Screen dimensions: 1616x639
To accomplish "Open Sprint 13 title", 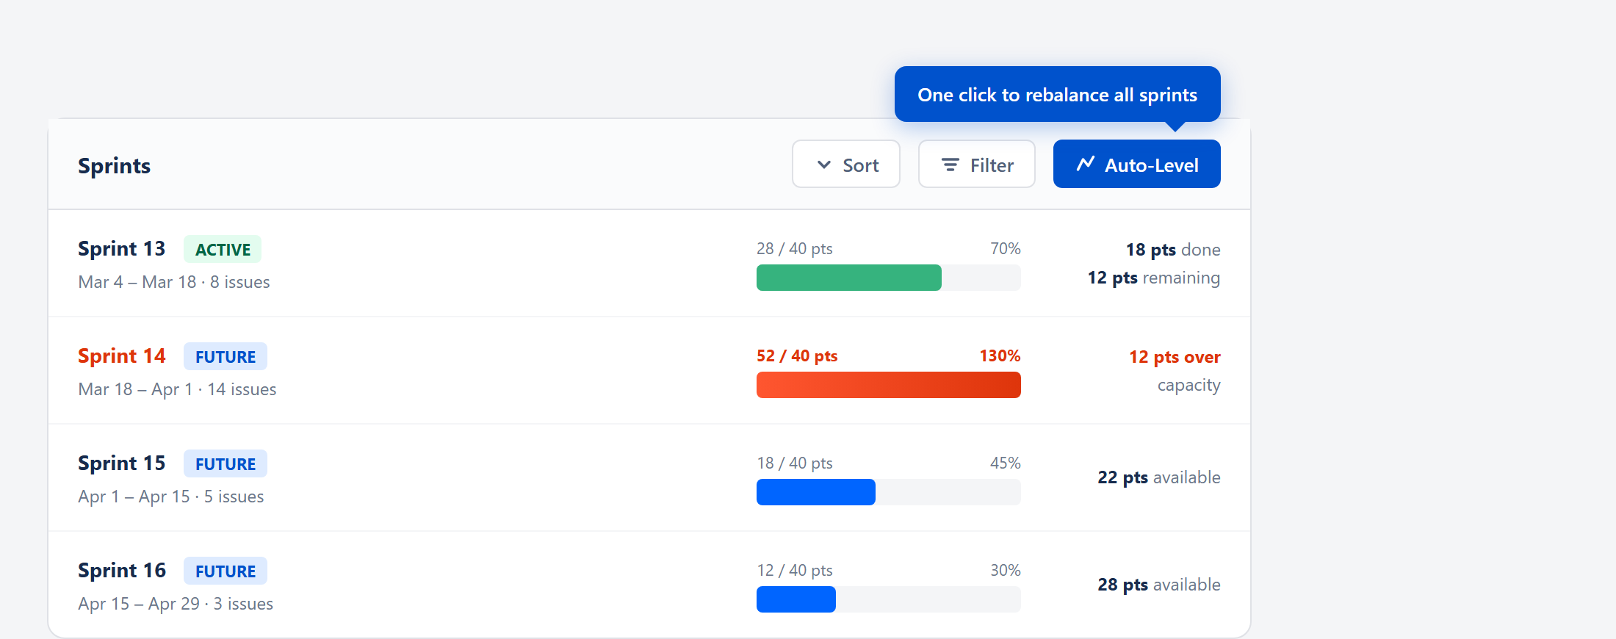I will [121, 249].
